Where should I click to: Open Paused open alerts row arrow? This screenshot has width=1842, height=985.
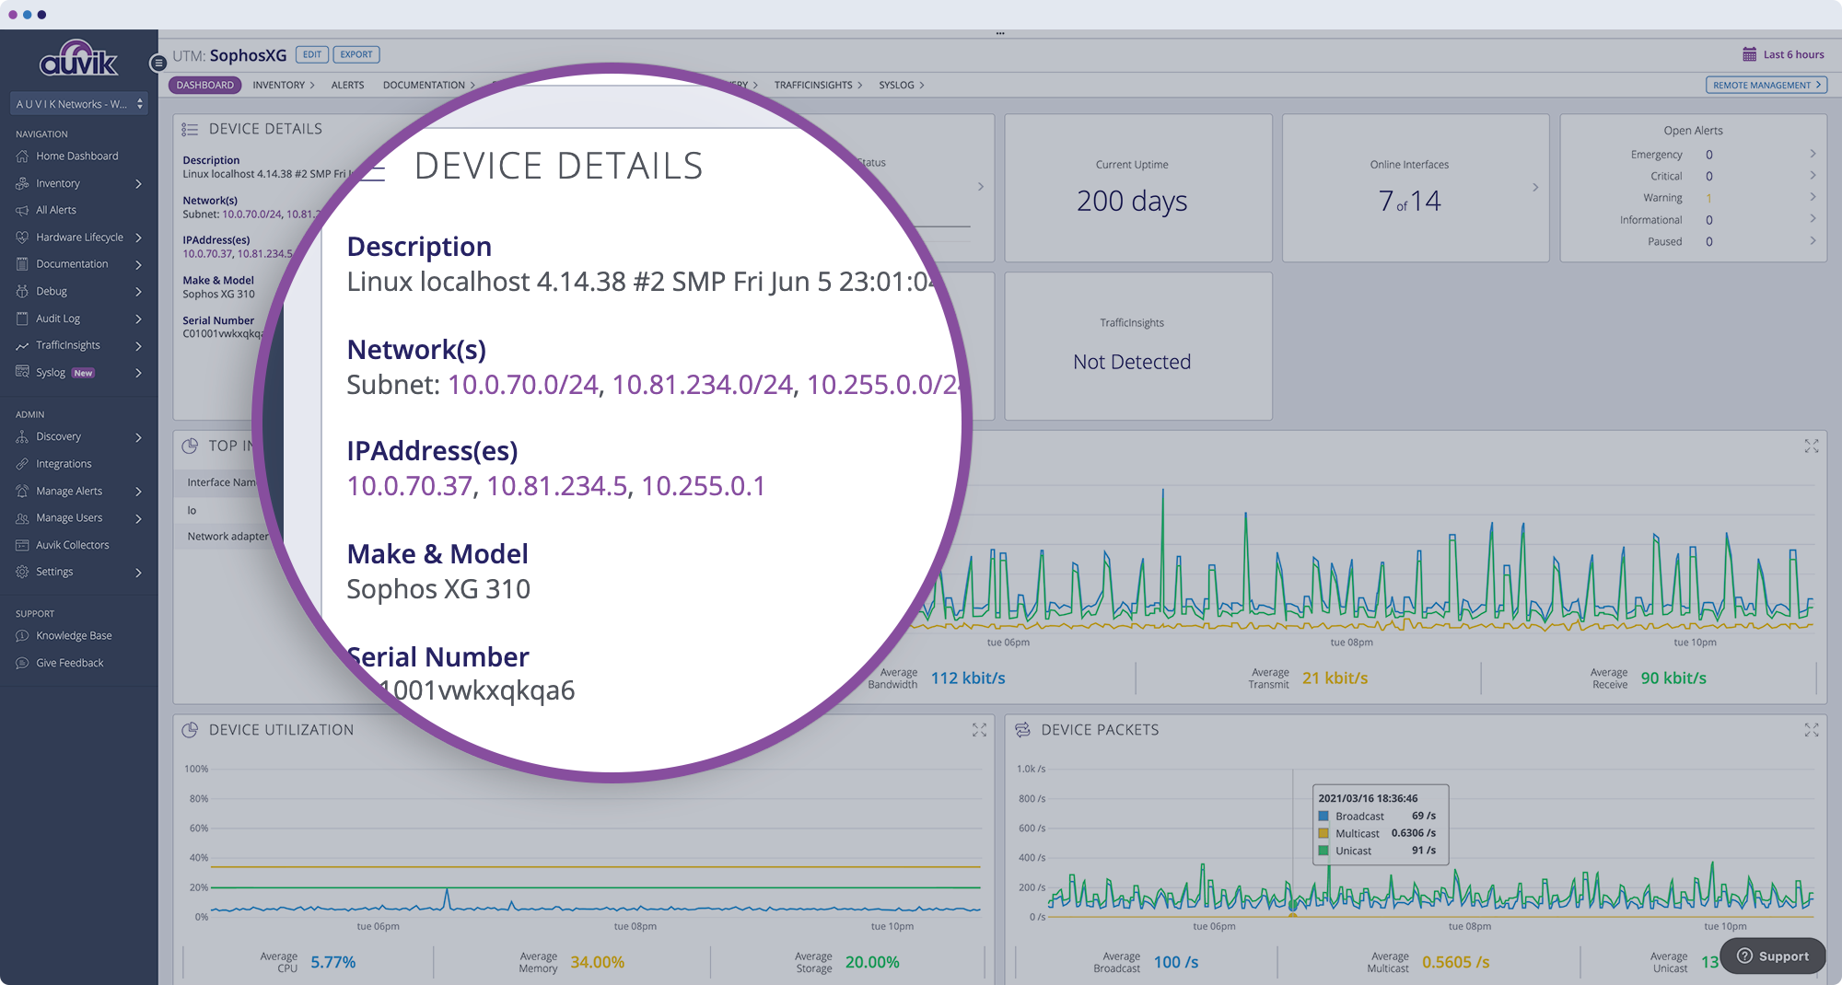point(1813,241)
